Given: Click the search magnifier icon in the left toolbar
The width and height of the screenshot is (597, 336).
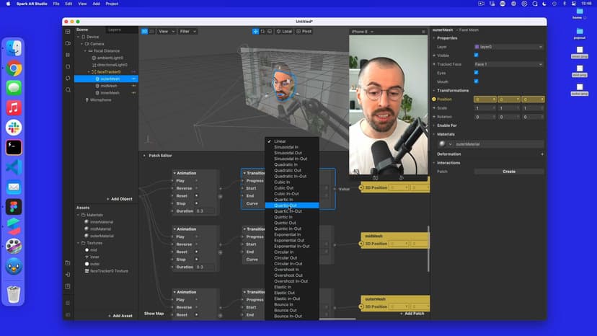Looking at the screenshot, I should [x=68, y=90].
